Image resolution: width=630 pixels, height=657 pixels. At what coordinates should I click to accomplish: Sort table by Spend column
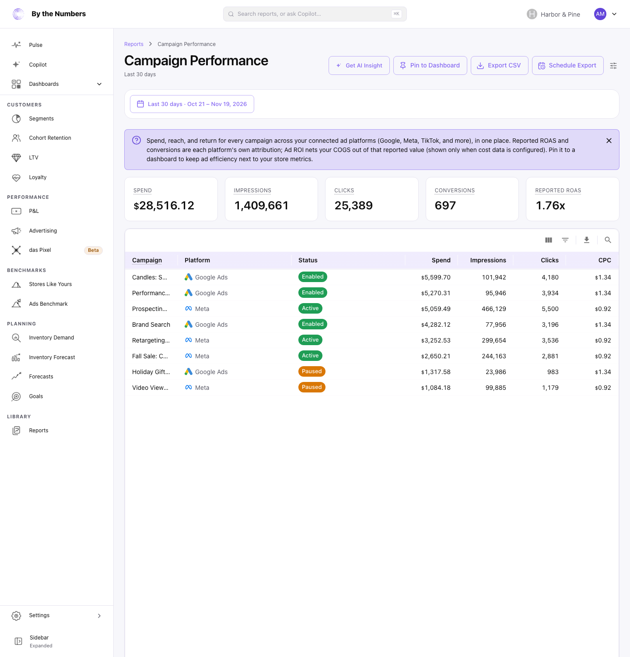[441, 260]
